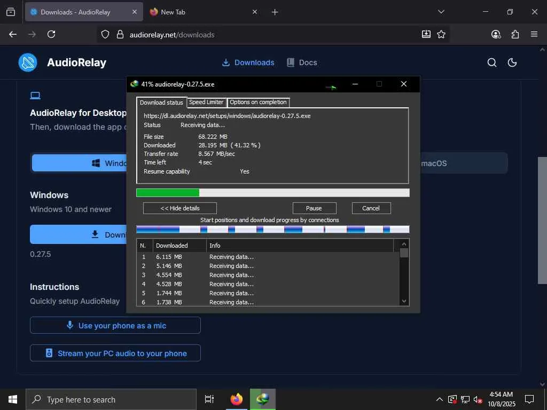Screen dimensions: 547x410
Task: Click the Info column header
Action: [x=300, y=246]
